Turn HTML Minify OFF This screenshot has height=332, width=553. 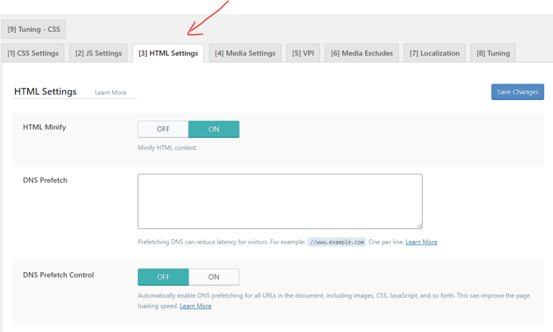[x=163, y=129]
